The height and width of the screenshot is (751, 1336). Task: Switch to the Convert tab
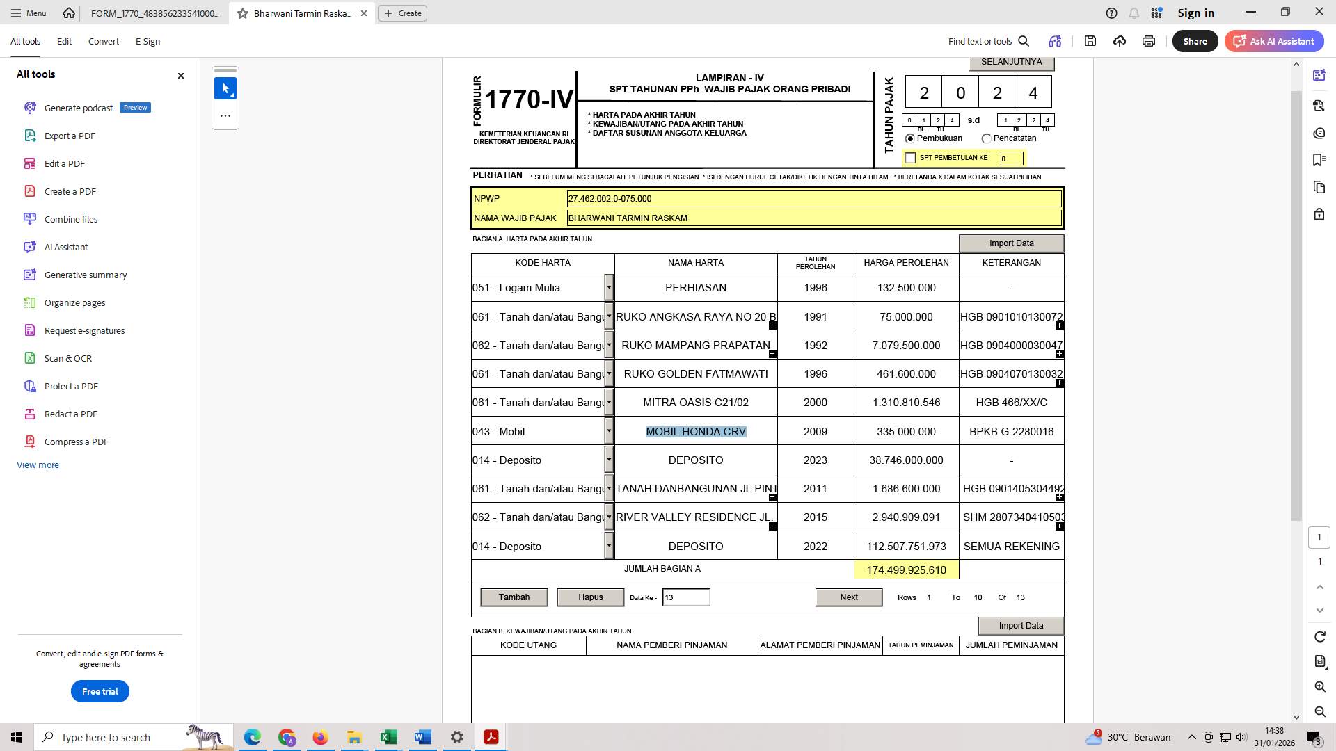(x=103, y=41)
